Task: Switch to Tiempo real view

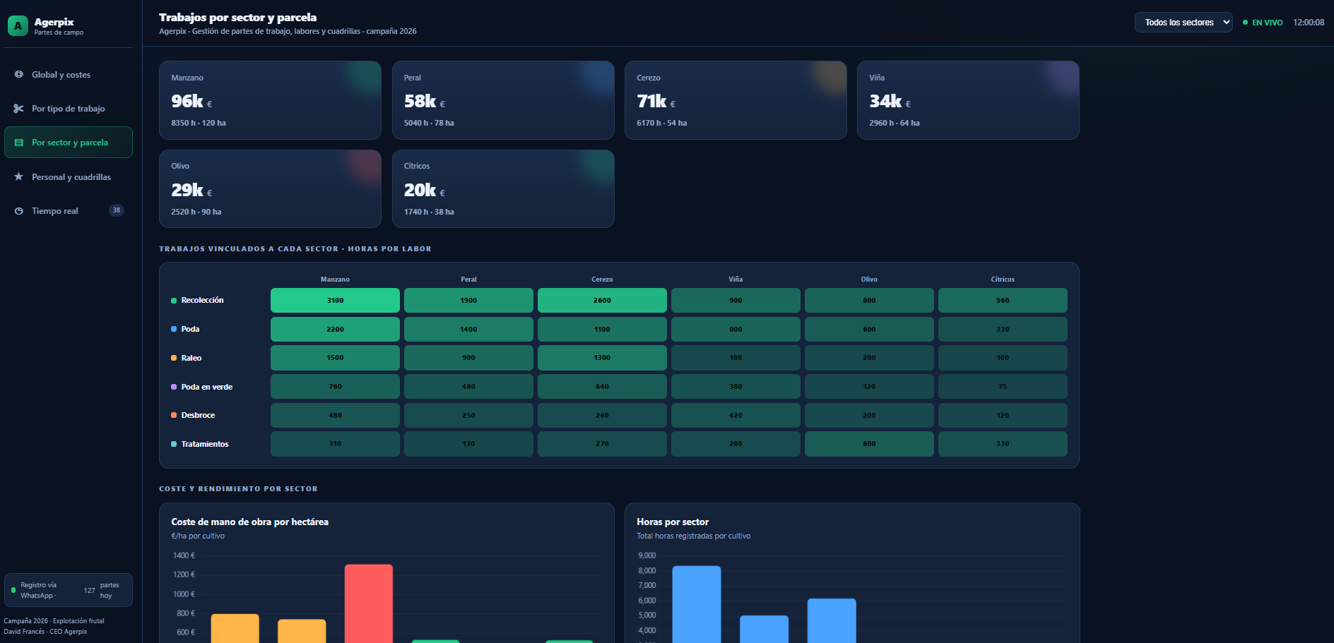Action: (x=69, y=210)
